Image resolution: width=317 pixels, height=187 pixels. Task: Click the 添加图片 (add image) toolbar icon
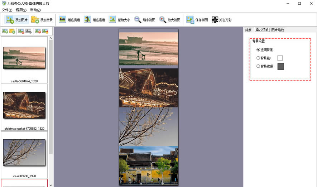10,20
